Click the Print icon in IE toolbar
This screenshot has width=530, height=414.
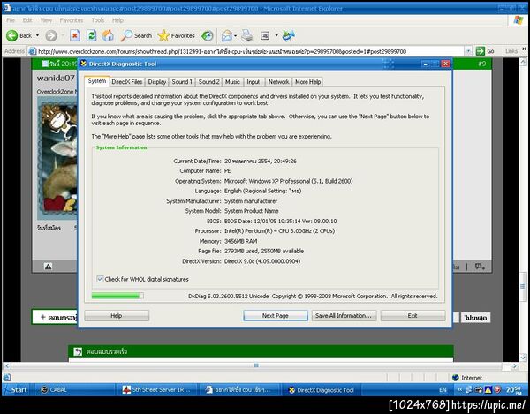(x=247, y=35)
